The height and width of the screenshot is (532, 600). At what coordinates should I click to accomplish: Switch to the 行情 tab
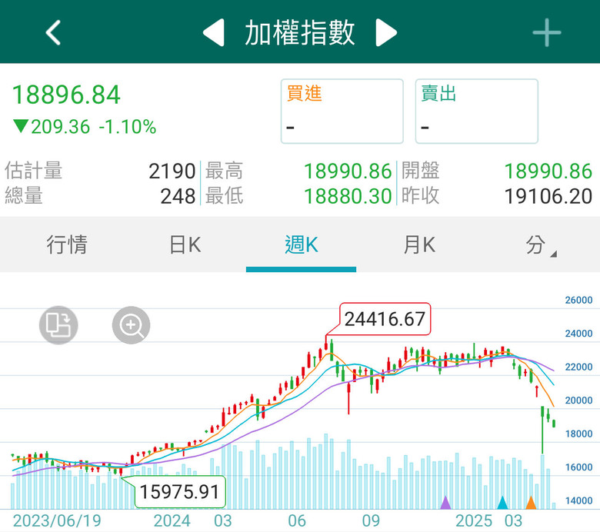pyautogui.click(x=67, y=244)
